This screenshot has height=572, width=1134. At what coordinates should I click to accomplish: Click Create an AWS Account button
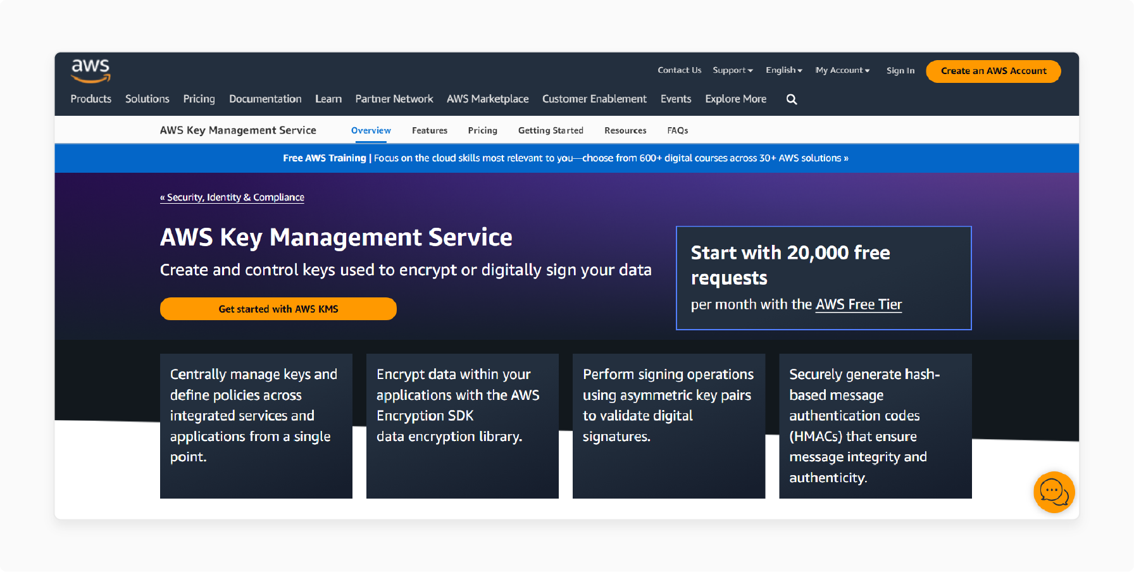pyautogui.click(x=994, y=71)
